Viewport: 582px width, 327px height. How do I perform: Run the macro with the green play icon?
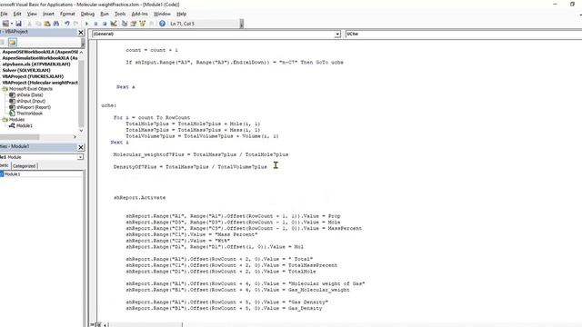(x=87, y=24)
